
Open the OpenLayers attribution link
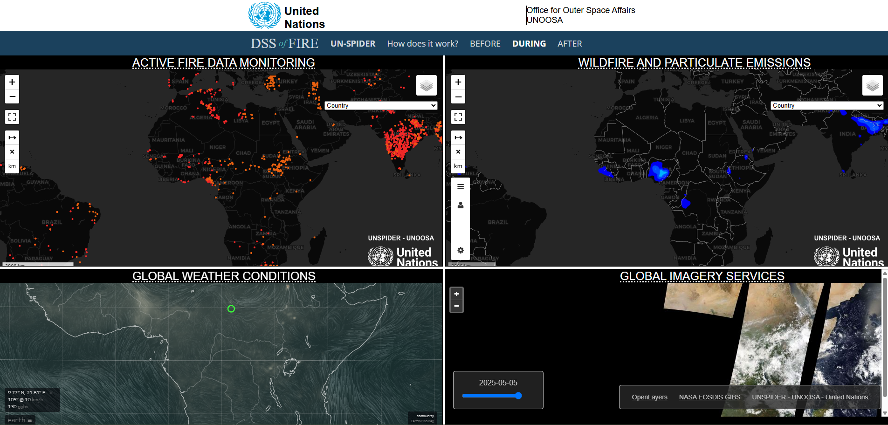650,397
